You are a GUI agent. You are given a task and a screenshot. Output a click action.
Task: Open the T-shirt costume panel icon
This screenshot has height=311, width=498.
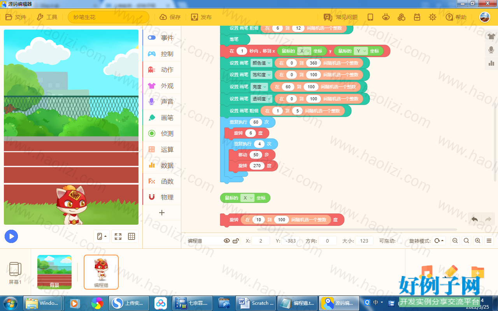(491, 36)
